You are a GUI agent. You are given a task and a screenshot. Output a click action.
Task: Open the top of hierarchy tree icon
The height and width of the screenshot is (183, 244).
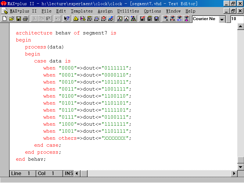tap(134, 19)
